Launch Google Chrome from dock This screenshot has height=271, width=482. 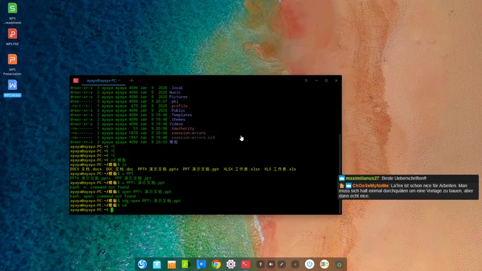click(216, 264)
